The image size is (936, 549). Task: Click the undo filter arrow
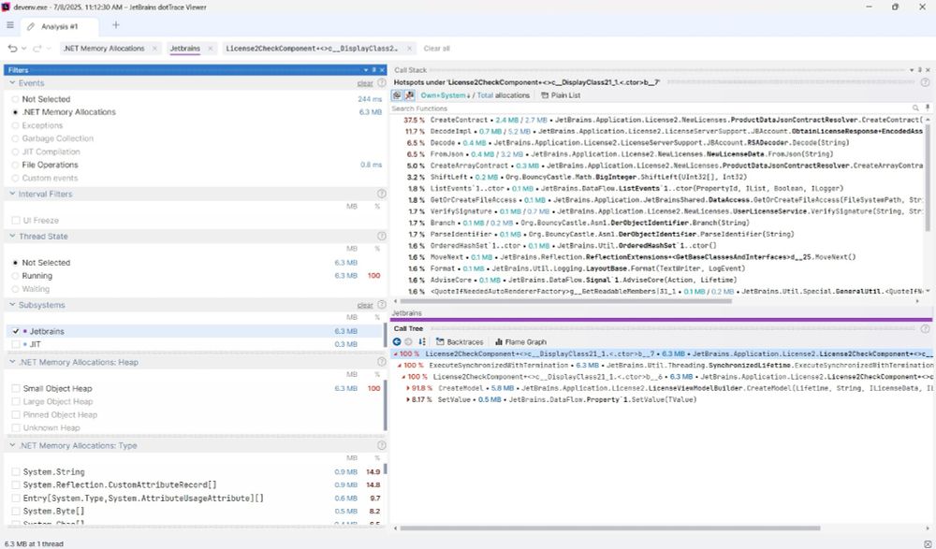[12, 49]
